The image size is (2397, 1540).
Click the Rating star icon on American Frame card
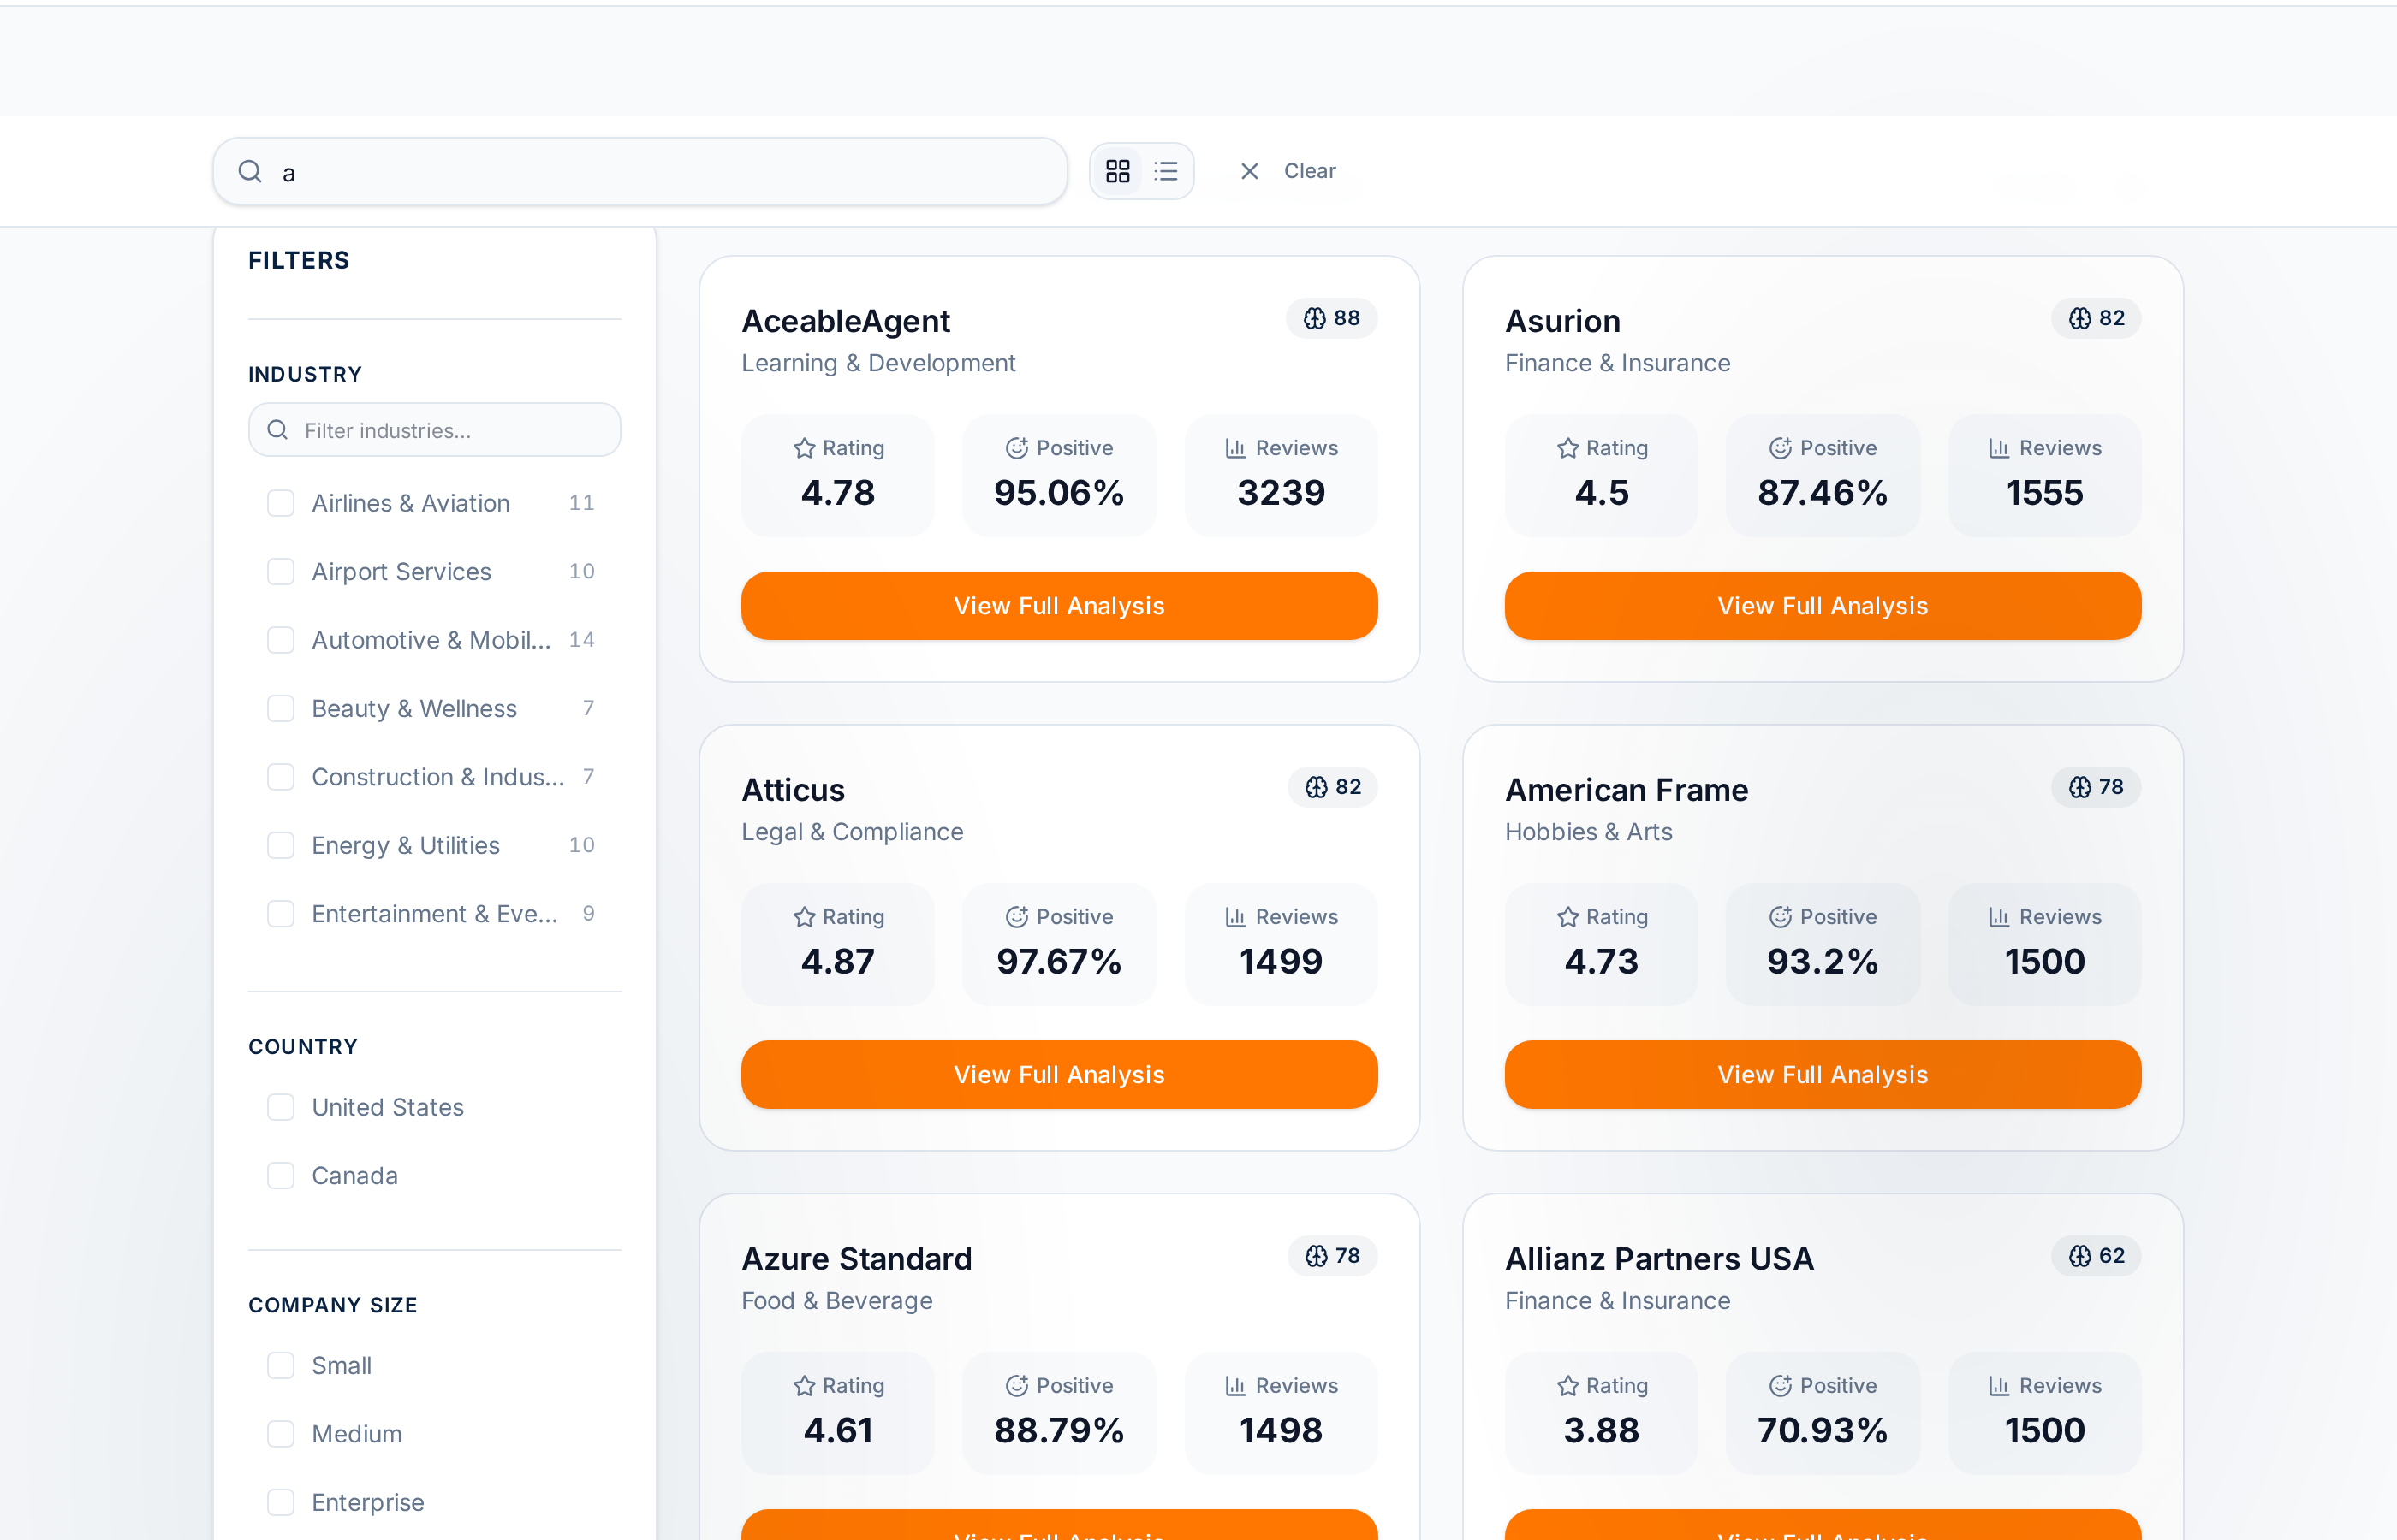[1567, 917]
